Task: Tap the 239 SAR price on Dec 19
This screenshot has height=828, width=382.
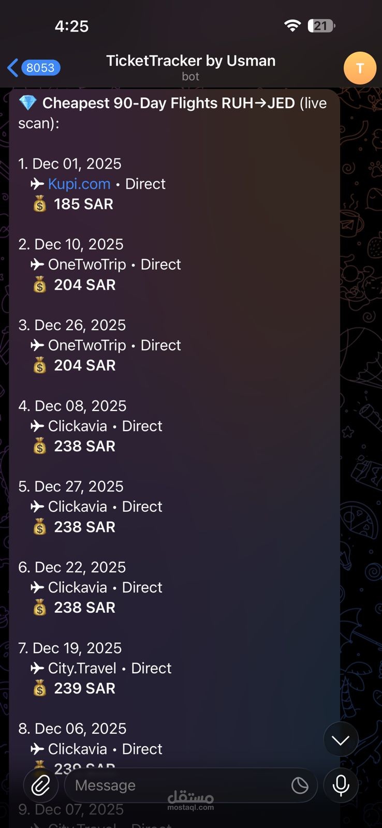Action: 85,688
